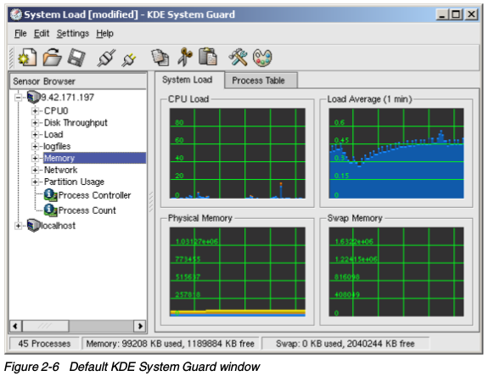Select the Process Count label

pyautogui.click(x=87, y=210)
